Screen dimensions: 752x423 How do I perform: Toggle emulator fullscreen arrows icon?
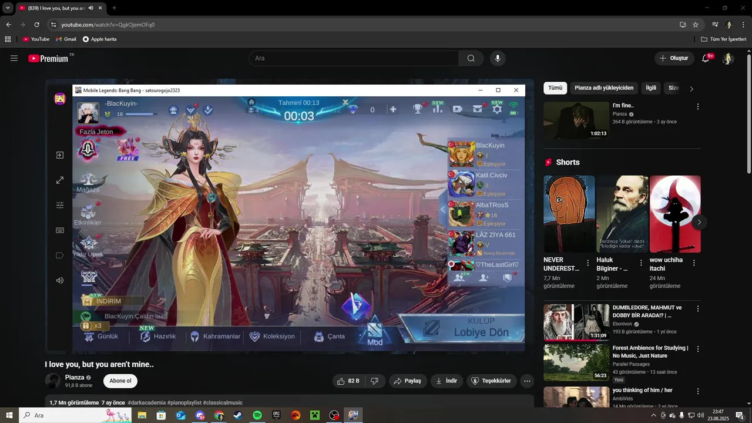pos(59,180)
